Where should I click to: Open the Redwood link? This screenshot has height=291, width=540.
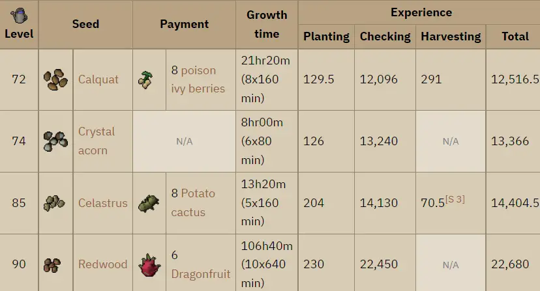coord(102,264)
